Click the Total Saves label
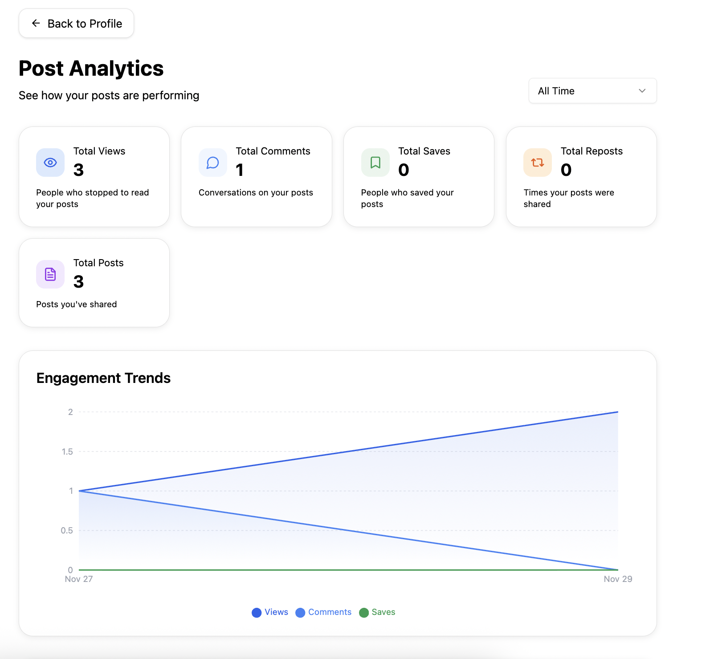718x659 pixels. coord(424,151)
